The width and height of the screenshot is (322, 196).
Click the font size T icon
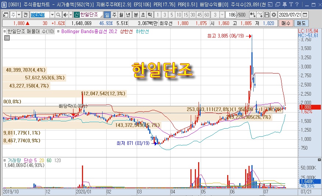pyautogui.click(x=291, y=4)
